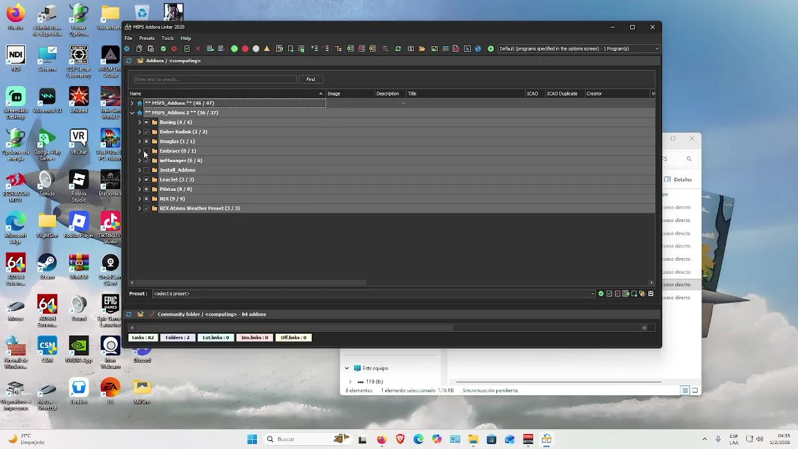This screenshot has height=449, width=798.
Task: Toggle the REX (9 / 9) checkbox
Action: click(x=147, y=199)
